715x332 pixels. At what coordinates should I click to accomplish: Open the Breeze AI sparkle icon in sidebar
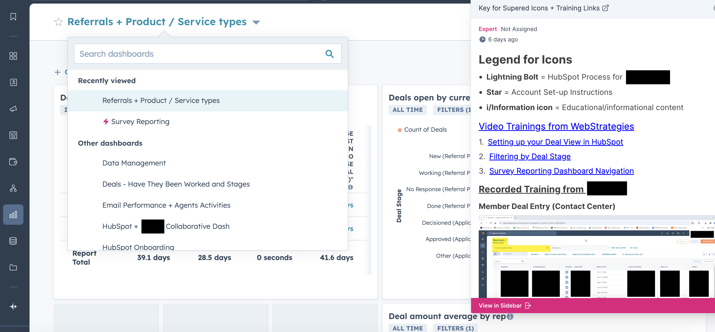[x=13, y=307]
